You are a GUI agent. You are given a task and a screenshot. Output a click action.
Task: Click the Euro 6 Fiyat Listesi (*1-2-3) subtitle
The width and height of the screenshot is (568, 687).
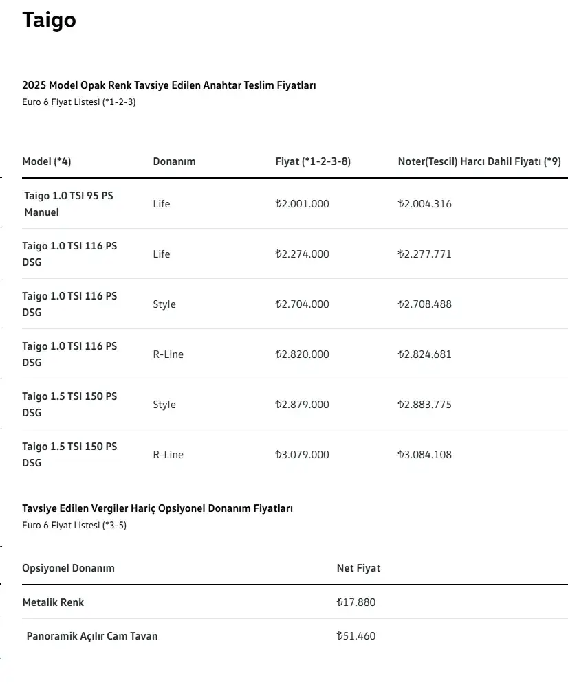79,102
